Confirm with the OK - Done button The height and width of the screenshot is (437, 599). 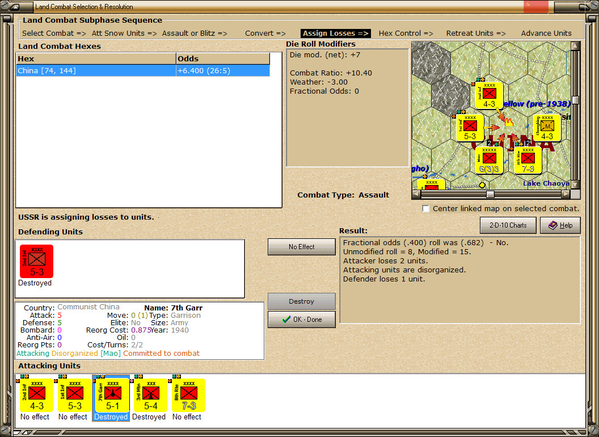302,320
